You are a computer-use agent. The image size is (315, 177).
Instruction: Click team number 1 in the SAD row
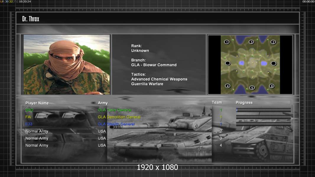pos(221,110)
